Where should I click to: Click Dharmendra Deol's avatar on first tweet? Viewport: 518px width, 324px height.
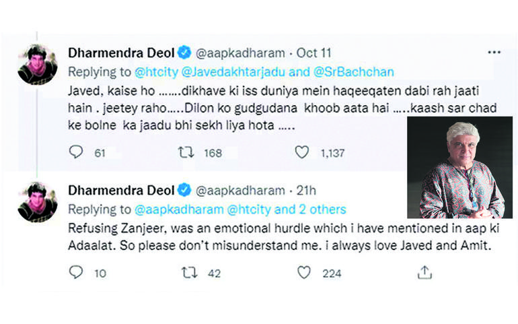tap(37, 64)
